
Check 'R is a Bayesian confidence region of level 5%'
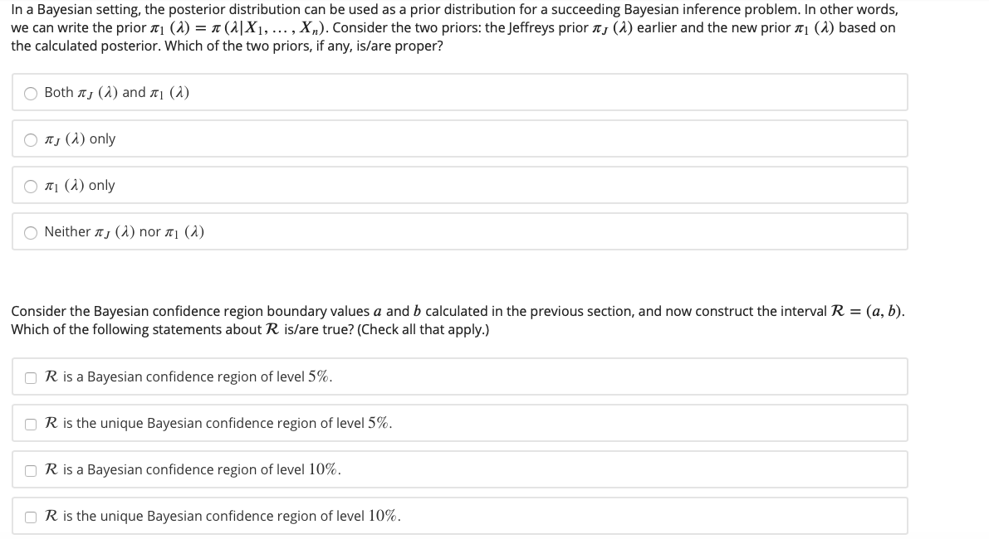click(31, 376)
